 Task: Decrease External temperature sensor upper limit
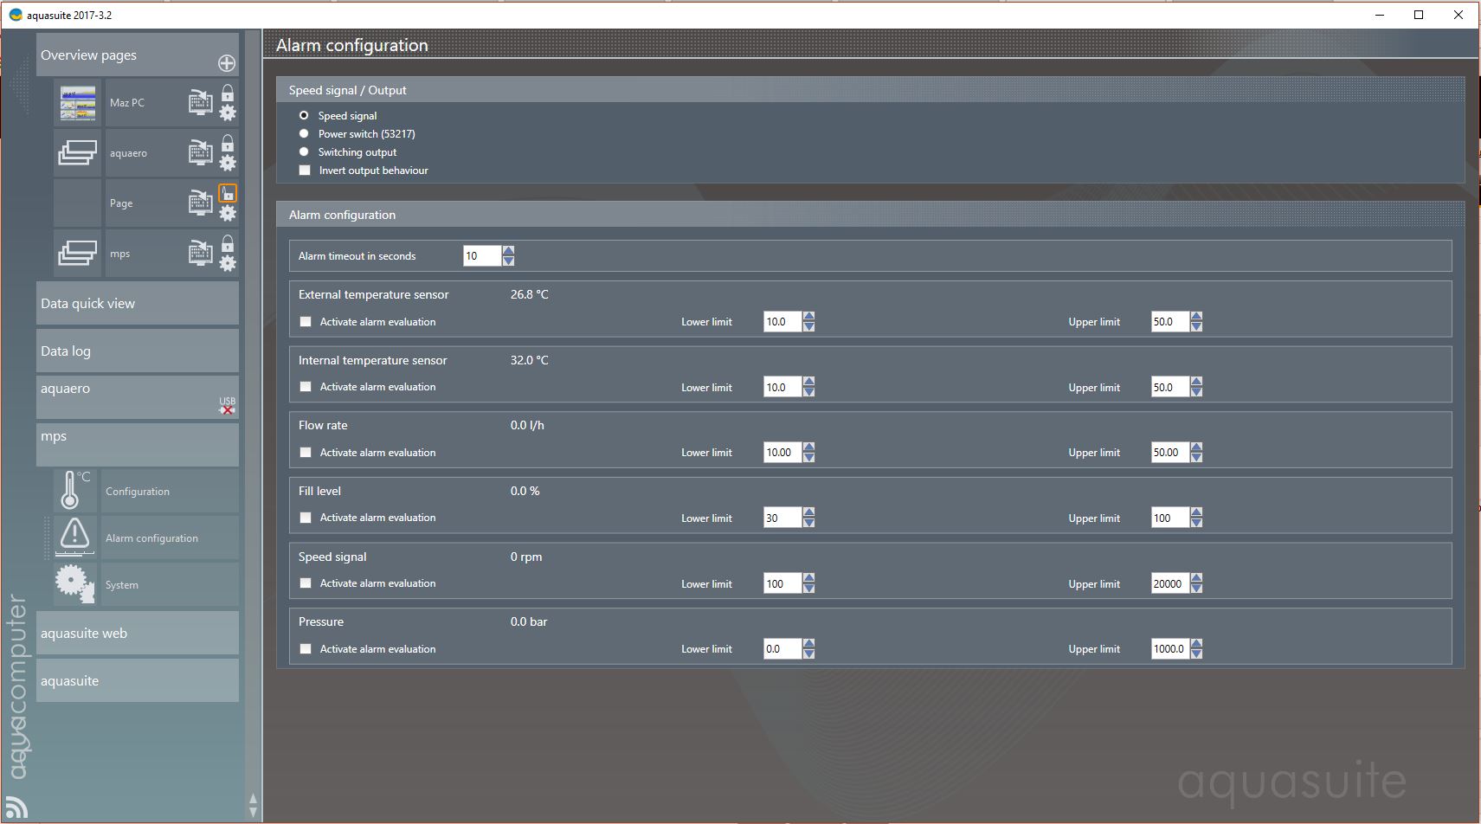[1196, 326]
